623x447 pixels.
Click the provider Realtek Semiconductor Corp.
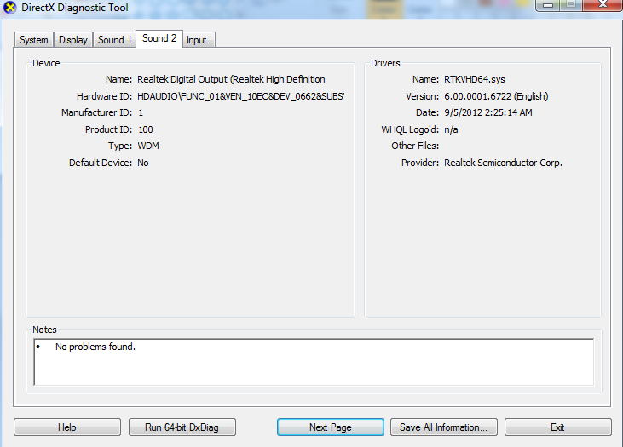click(x=503, y=163)
